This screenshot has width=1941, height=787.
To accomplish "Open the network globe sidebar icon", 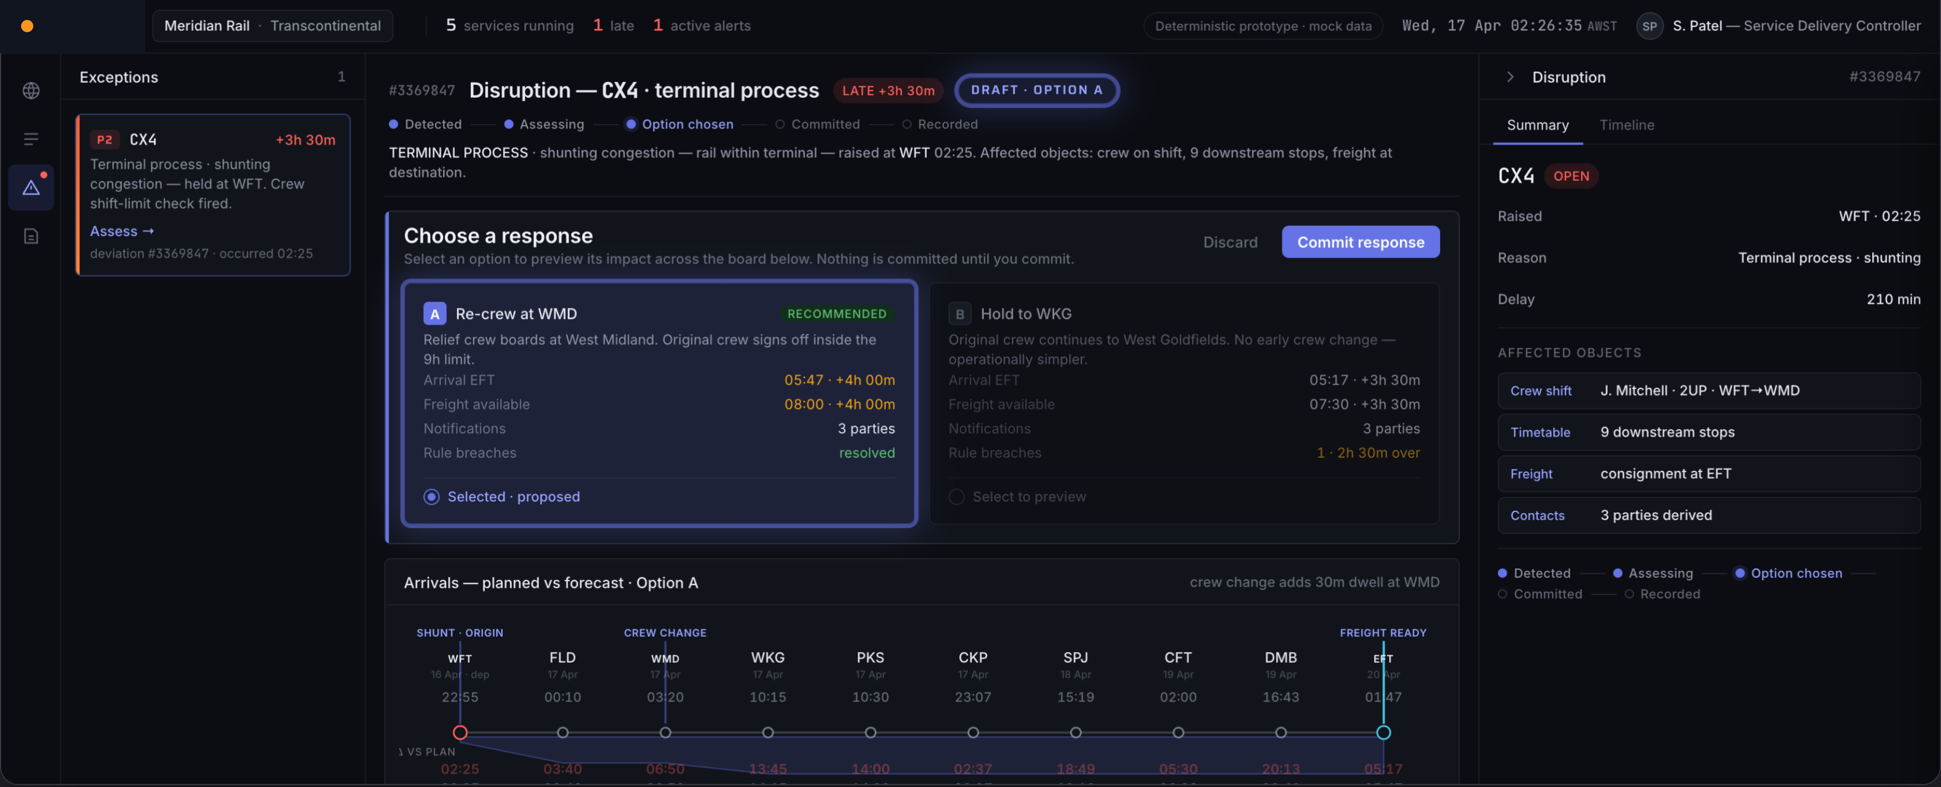I will click(31, 90).
